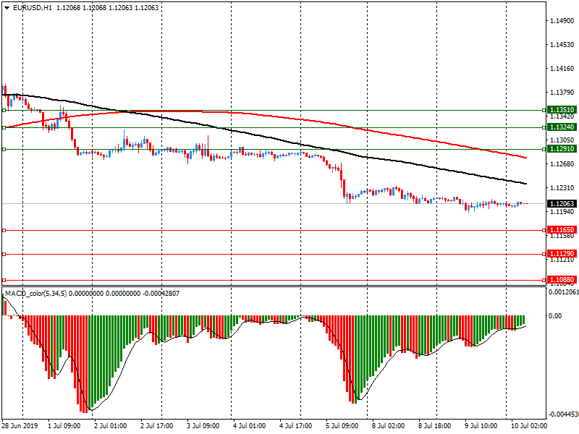This screenshot has height=434, width=579.
Task: Click the 3 Jul 09:00 time axis label
Action: pyautogui.click(x=203, y=425)
